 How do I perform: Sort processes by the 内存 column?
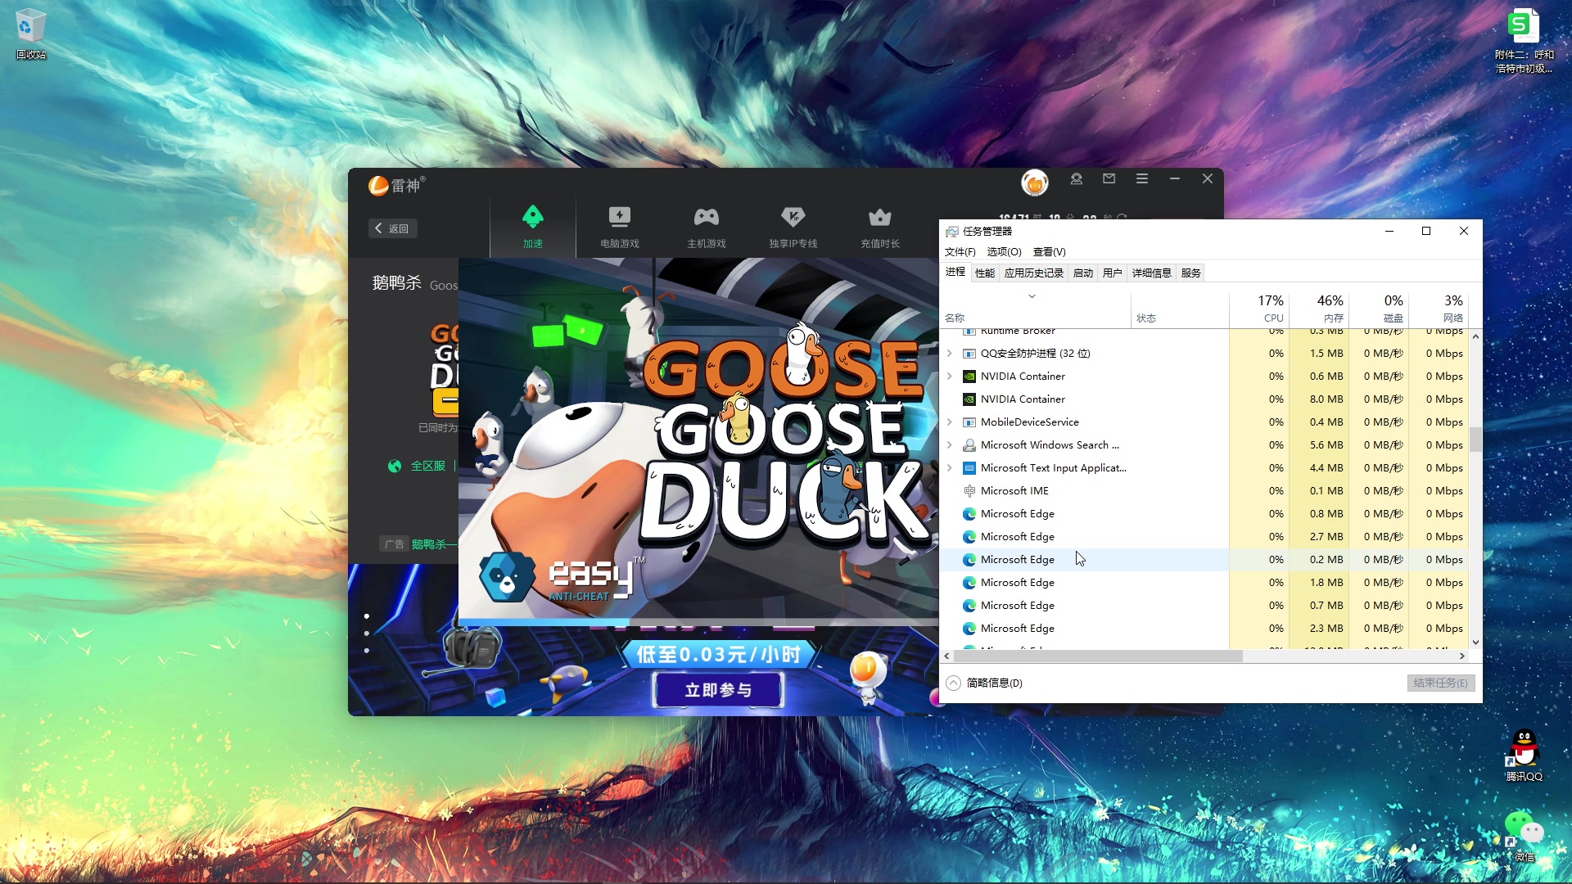click(x=1319, y=309)
